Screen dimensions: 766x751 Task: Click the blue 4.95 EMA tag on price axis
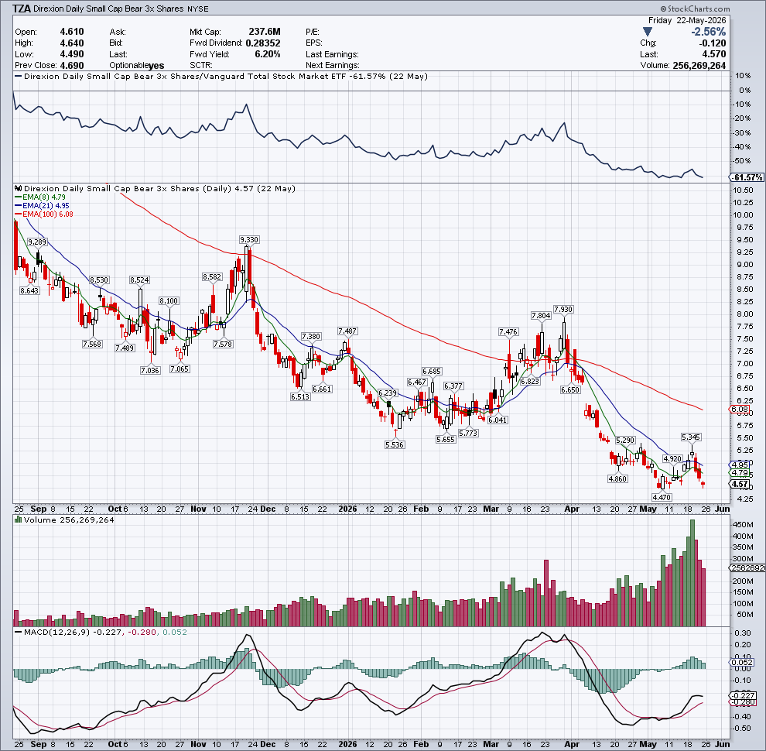click(x=739, y=465)
